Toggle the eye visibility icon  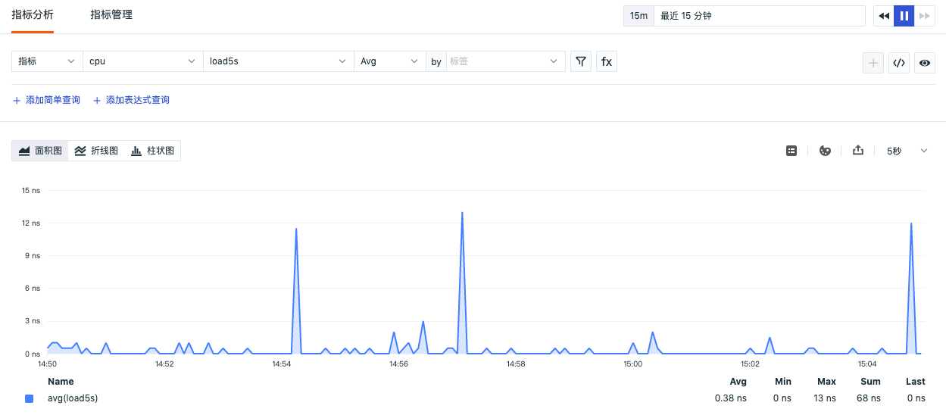[x=925, y=63]
